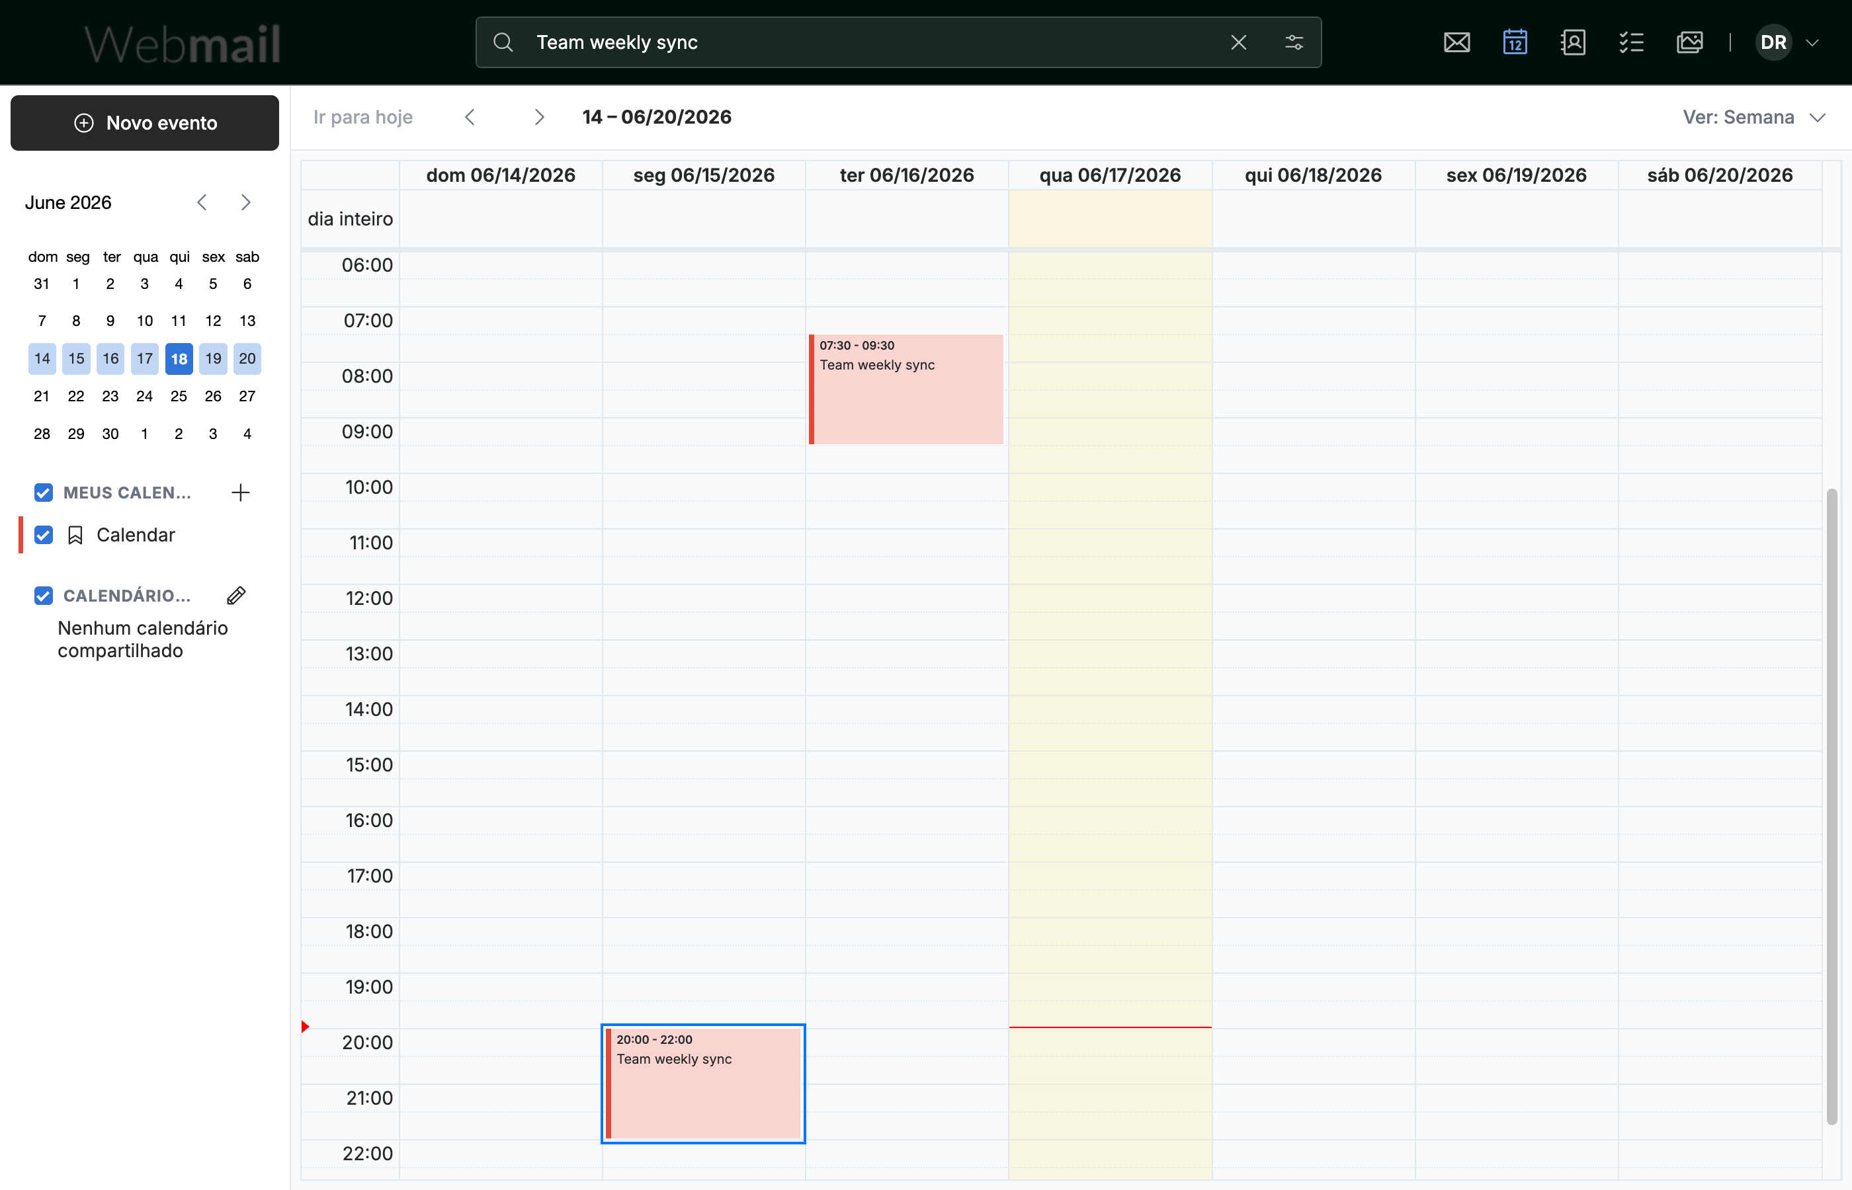Click the sex 06/19/2026 column header

[1517, 175]
